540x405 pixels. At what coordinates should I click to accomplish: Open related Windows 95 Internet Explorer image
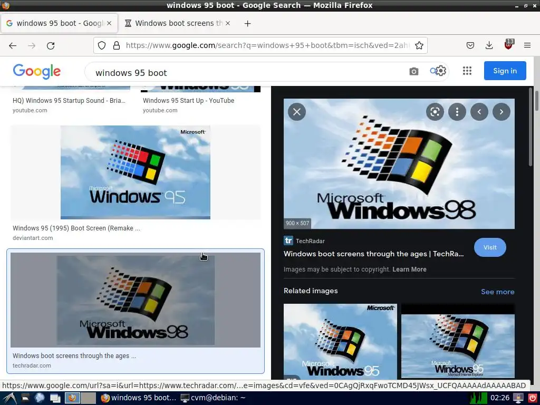[x=458, y=341]
